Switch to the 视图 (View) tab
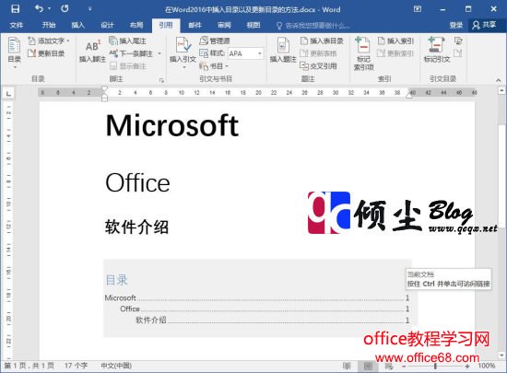Screen dimensions: 507x373 click(x=253, y=25)
